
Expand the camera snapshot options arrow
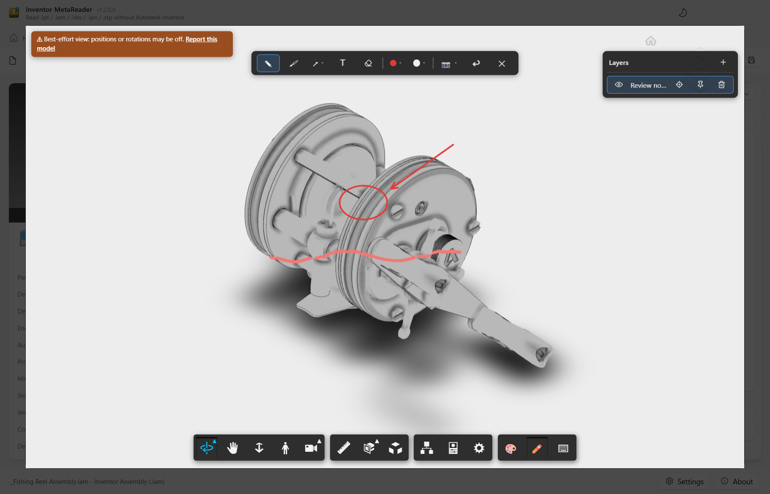[x=456, y=63]
